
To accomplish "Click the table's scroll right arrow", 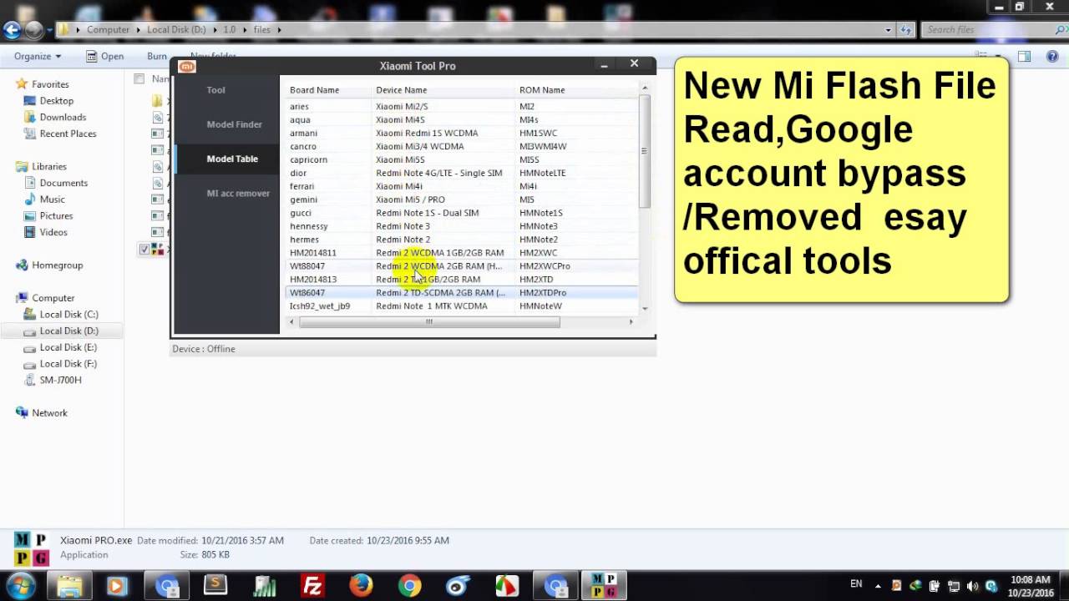I will (631, 322).
